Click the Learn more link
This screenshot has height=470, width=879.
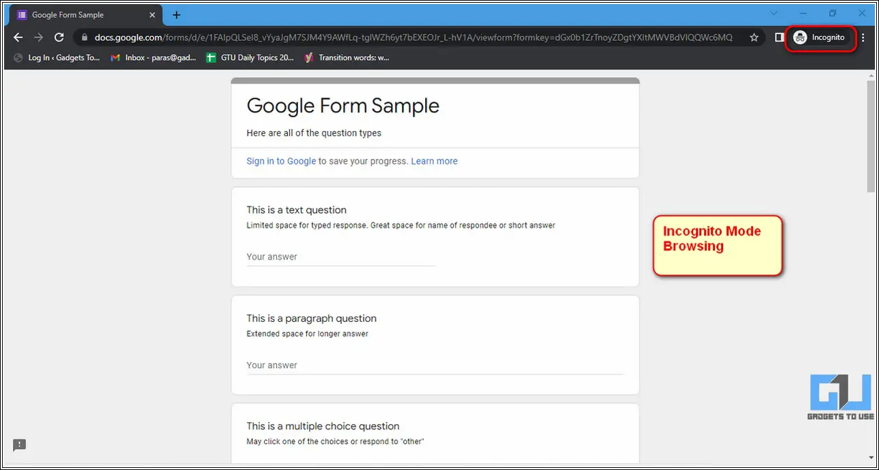pos(434,161)
